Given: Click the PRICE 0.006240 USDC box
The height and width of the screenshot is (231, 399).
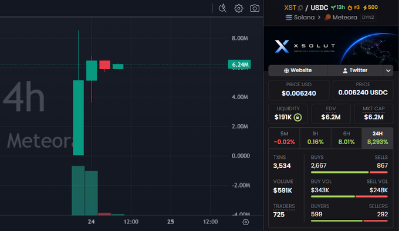Looking at the screenshot, I should [363, 90].
